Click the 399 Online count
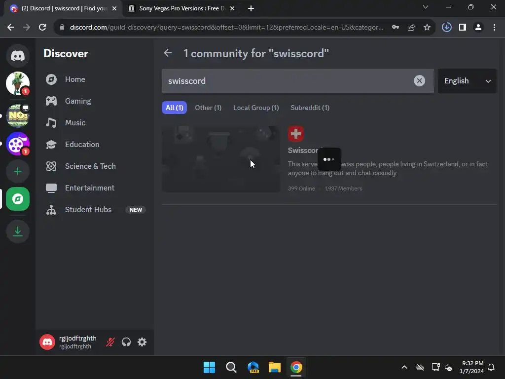This screenshot has height=379, width=505. 301,189
